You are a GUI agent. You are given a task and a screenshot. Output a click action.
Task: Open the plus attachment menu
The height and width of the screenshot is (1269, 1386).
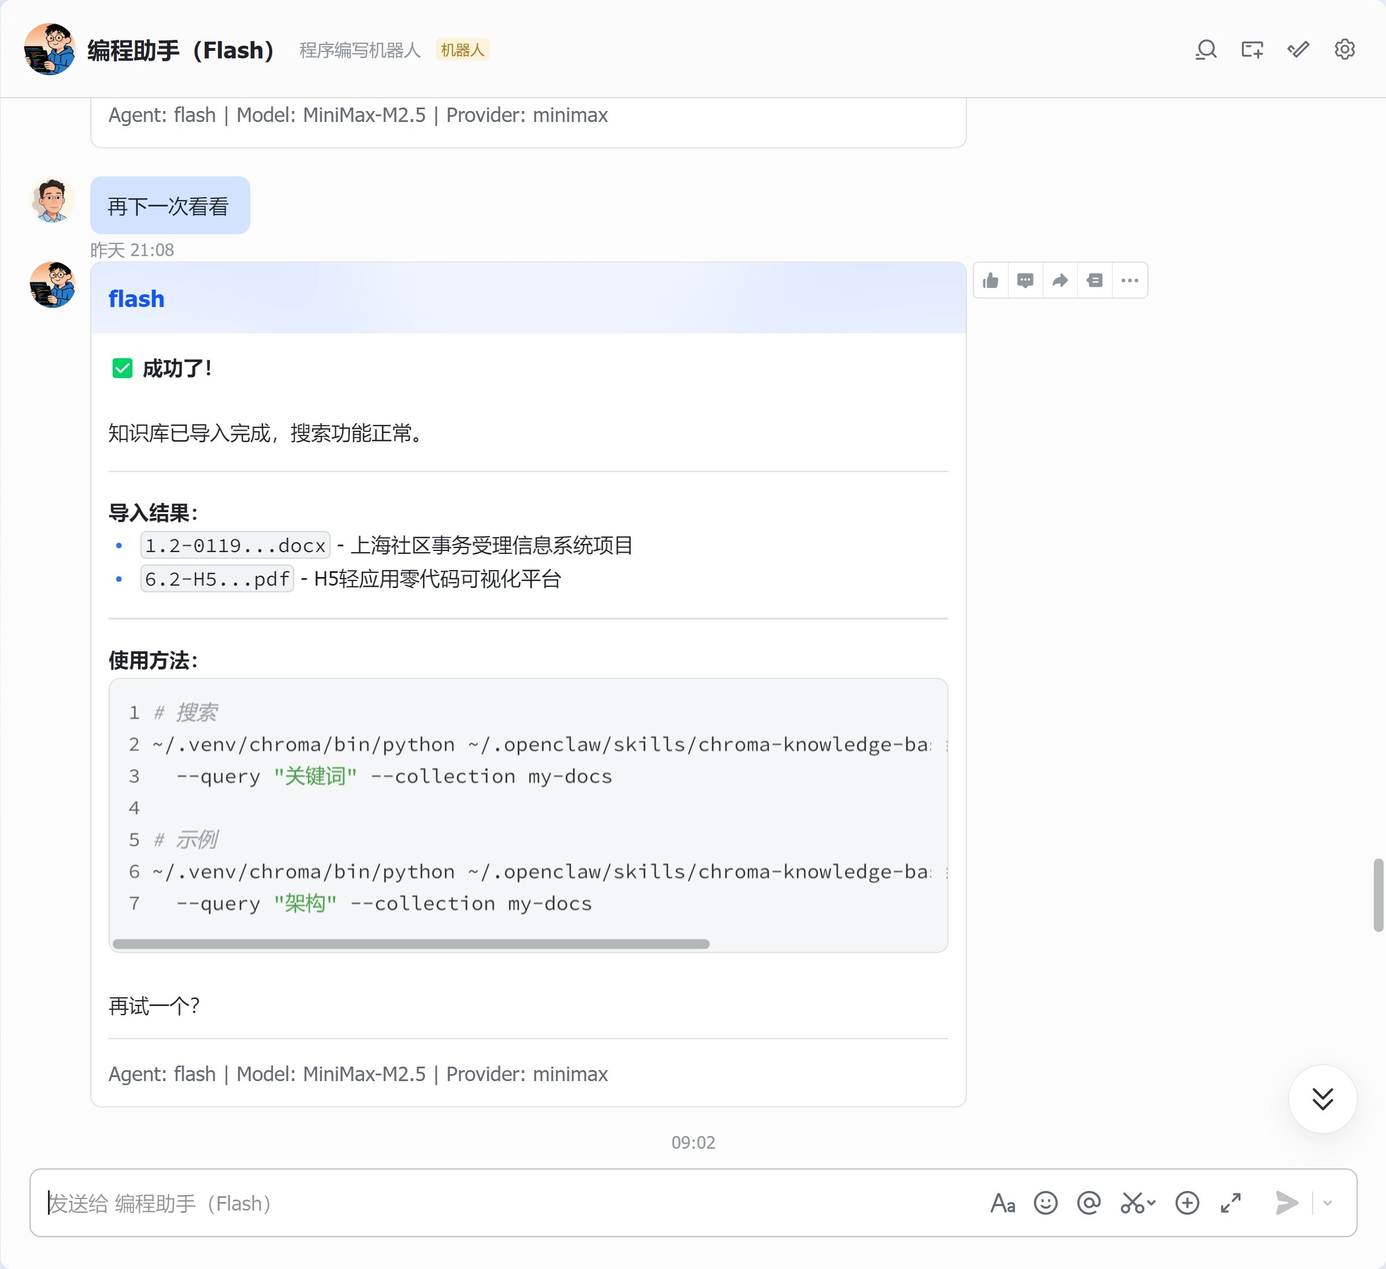(1187, 1203)
